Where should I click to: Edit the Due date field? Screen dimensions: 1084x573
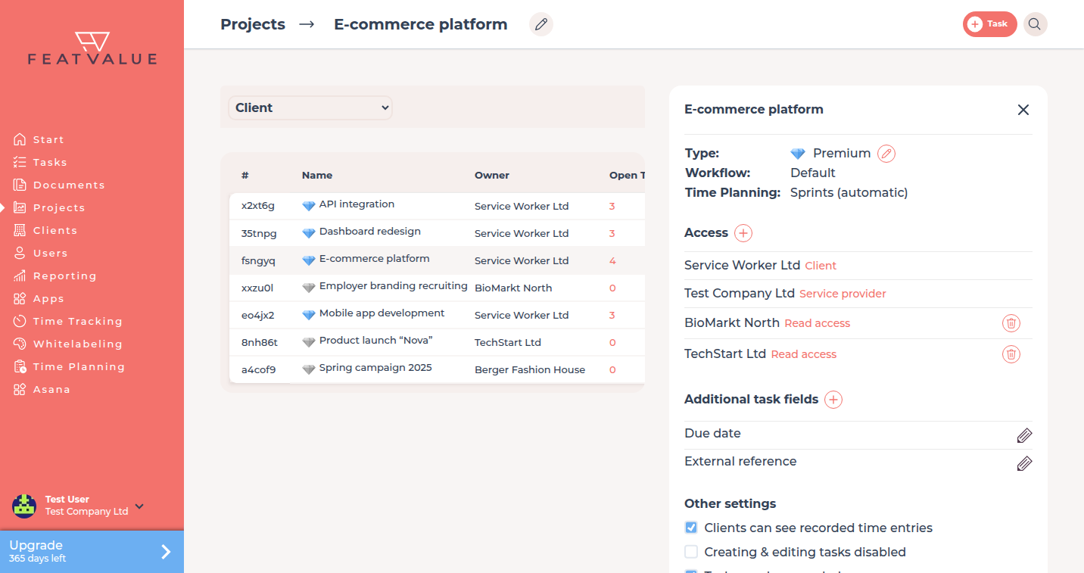click(1024, 435)
